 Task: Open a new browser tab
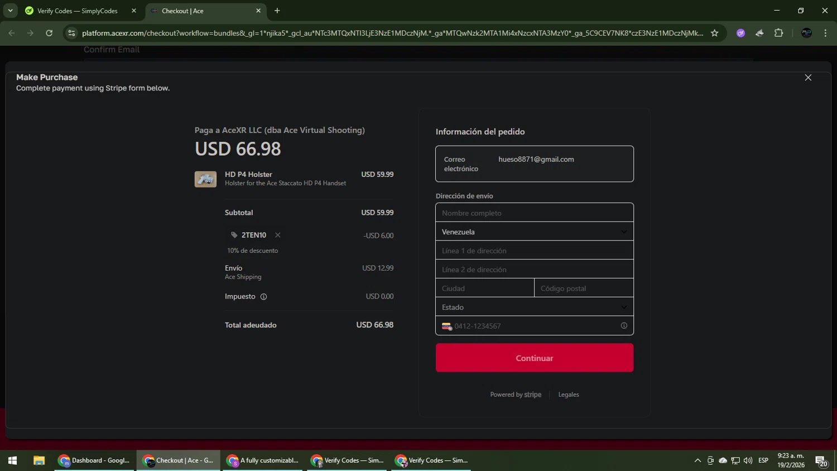pyautogui.click(x=277, y=11)
